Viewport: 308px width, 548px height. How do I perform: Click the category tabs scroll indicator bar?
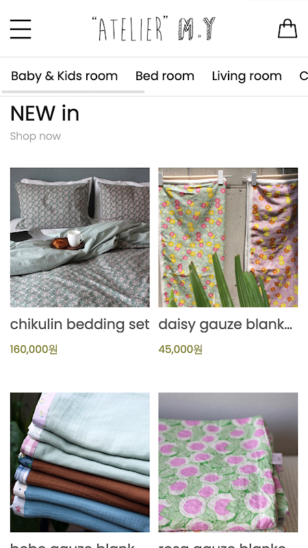pyautogui.click(x=73, y=92)
